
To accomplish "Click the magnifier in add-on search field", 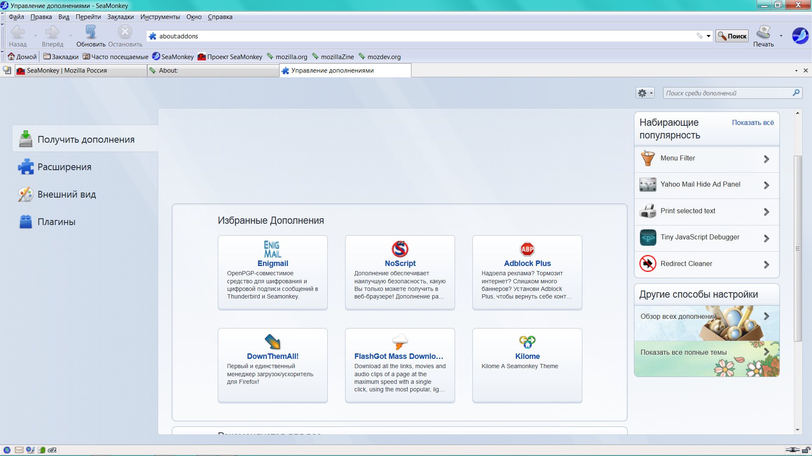I will [796, 93].
